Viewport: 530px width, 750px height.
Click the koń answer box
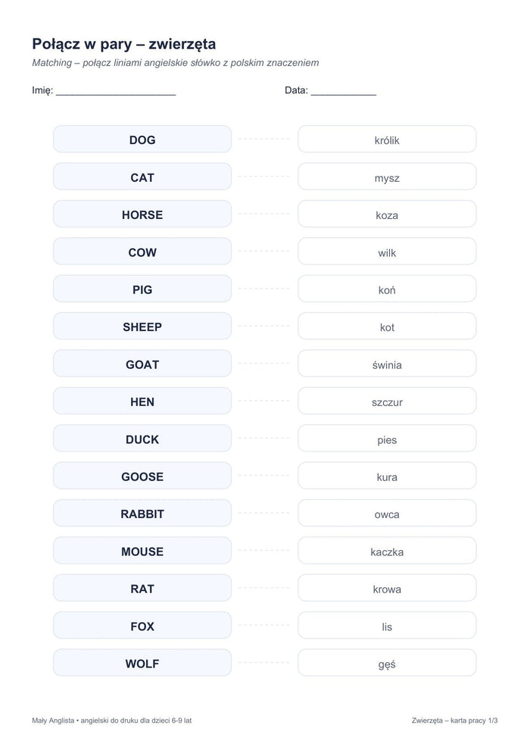[x=387, y=289]
